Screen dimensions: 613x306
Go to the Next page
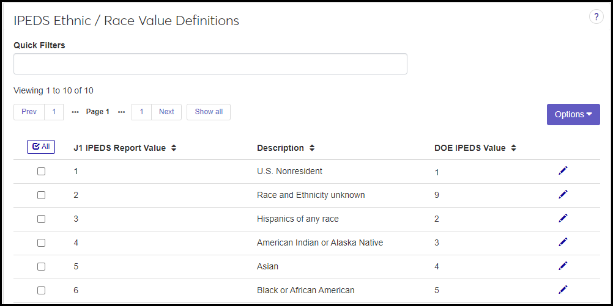tap(166, 112)
